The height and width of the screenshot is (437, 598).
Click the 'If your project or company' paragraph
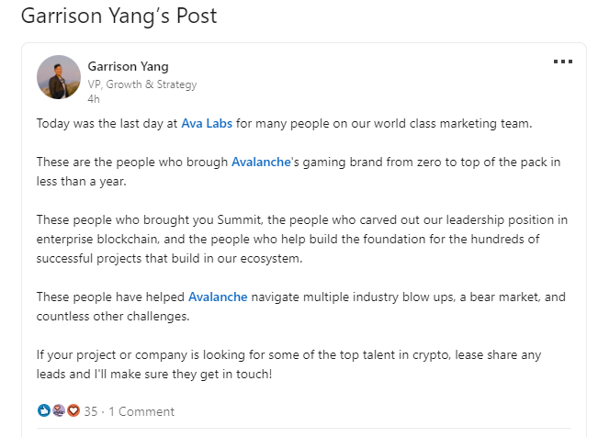click(x=288, y=364)
